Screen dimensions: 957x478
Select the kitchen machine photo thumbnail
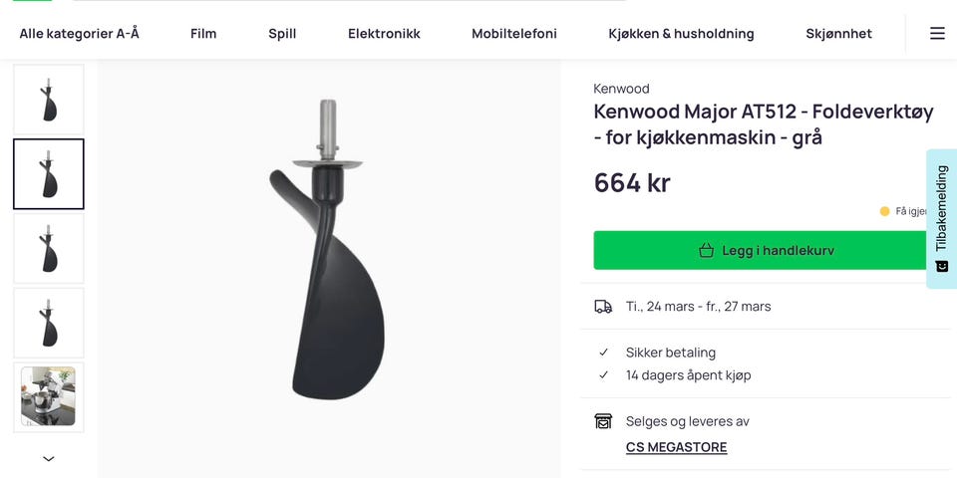49,397
